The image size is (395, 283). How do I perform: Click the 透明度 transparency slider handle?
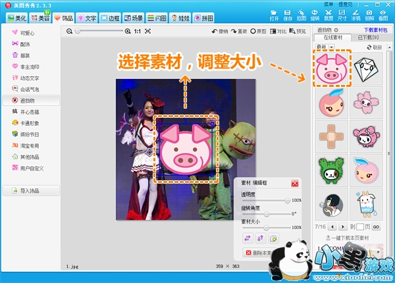click(x=288, y=201)
